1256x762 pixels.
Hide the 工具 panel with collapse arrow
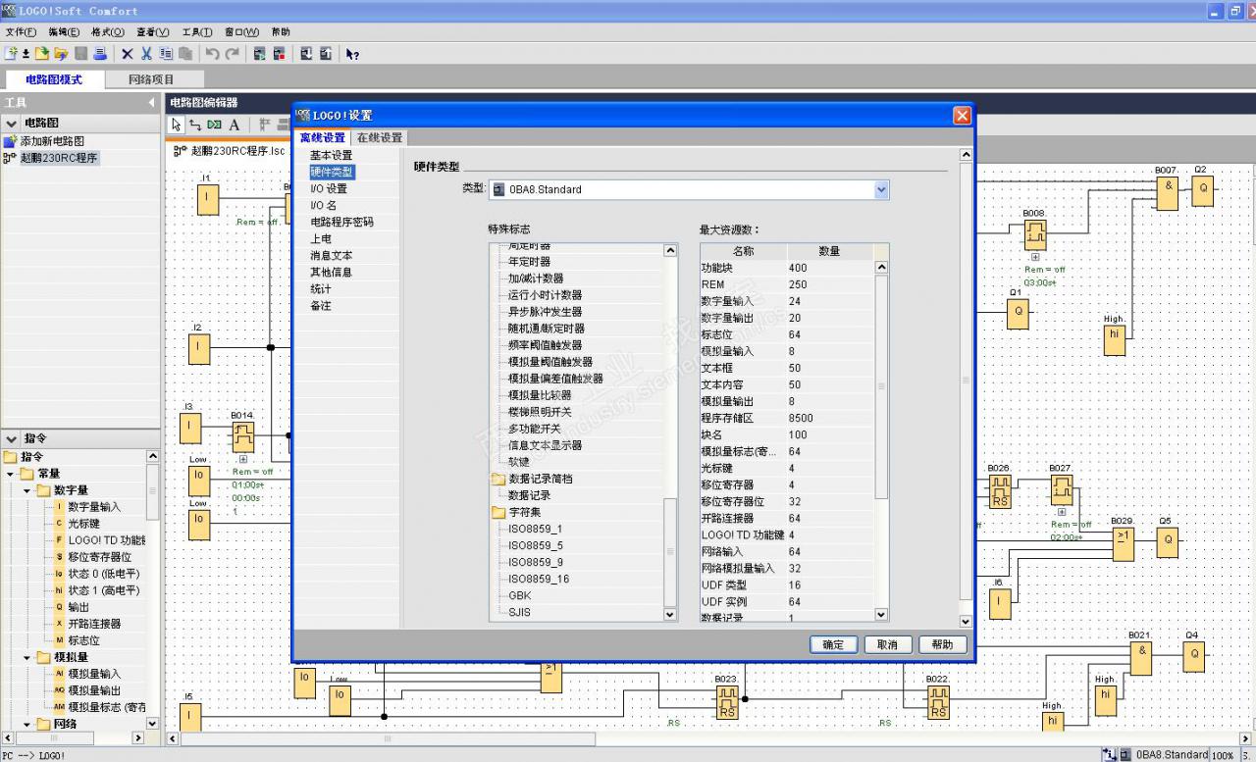click(x=152, y=102)
